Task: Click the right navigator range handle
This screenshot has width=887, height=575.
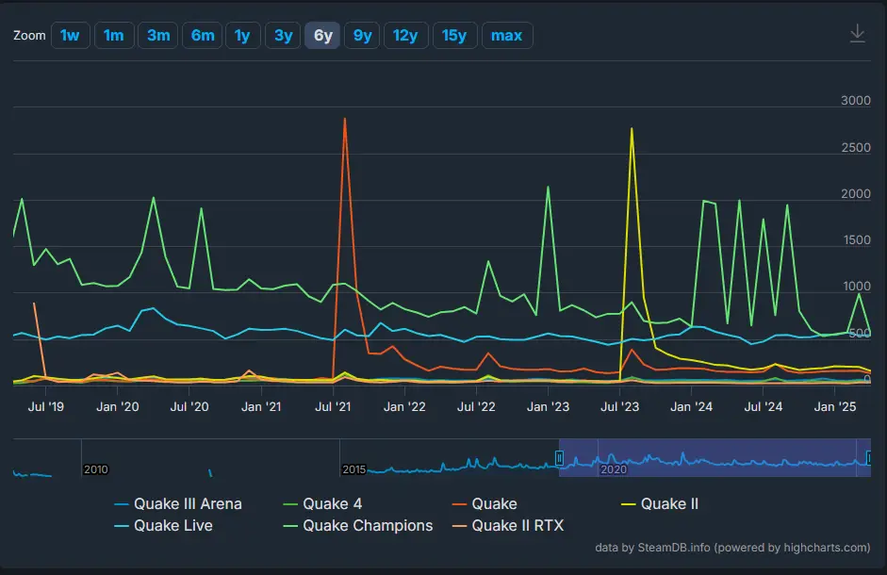Action: click(x=867, y=459)
